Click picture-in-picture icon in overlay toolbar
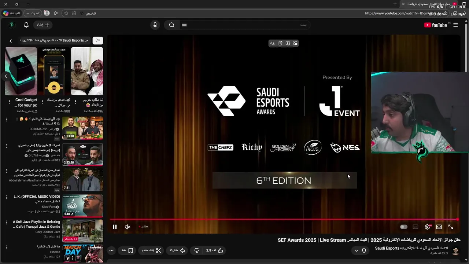Viewport: 469px width, 264px height. coord(295,43)
